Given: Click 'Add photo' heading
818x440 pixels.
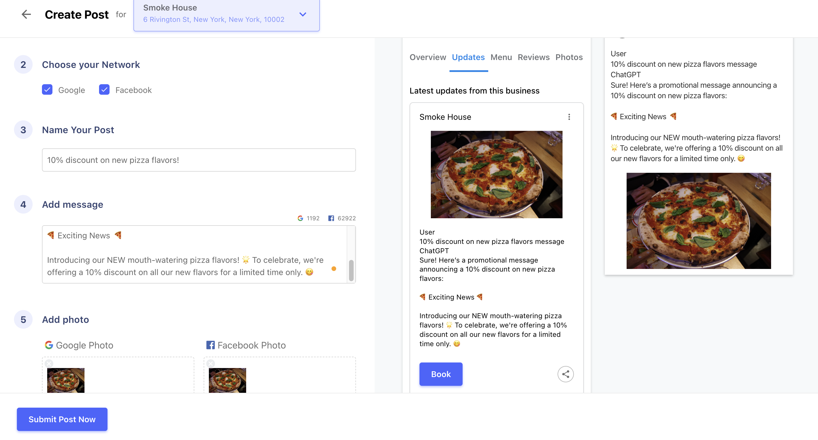Looking at the screenshot, I should (x=66, y=319).
